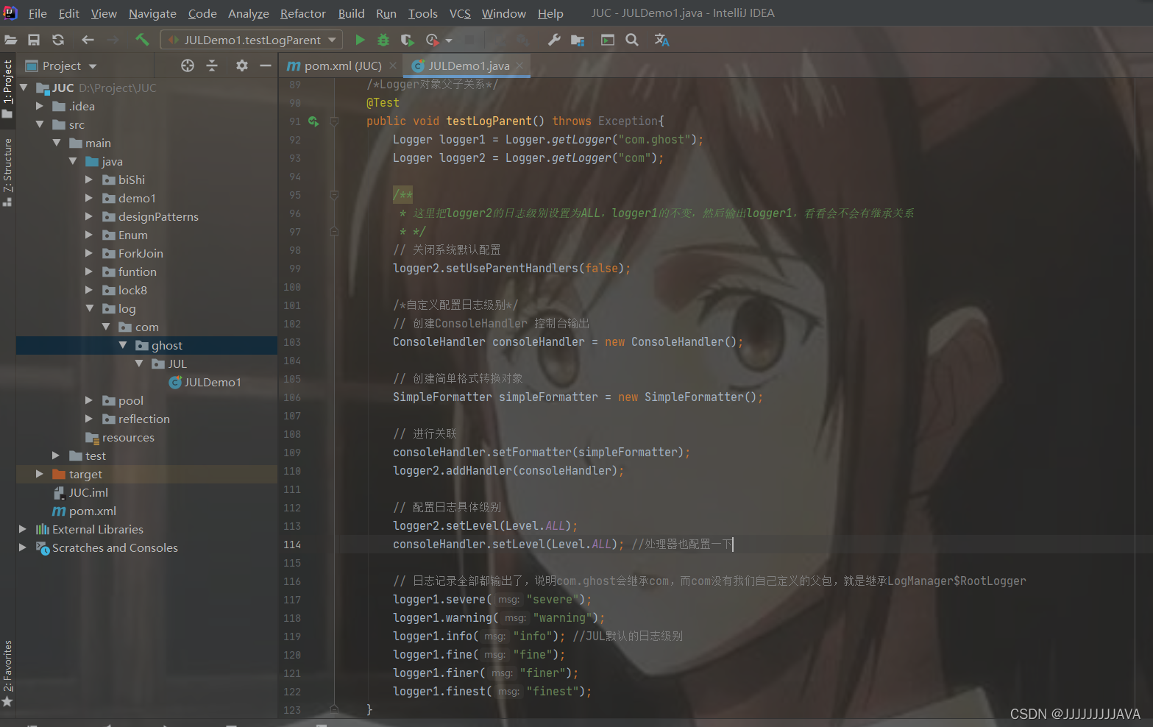
Task: Click on logger2.setLevel code at line 113
Action: 485,526
